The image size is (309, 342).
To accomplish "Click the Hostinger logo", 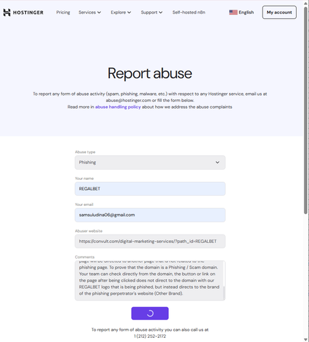I will pos(23,12).
